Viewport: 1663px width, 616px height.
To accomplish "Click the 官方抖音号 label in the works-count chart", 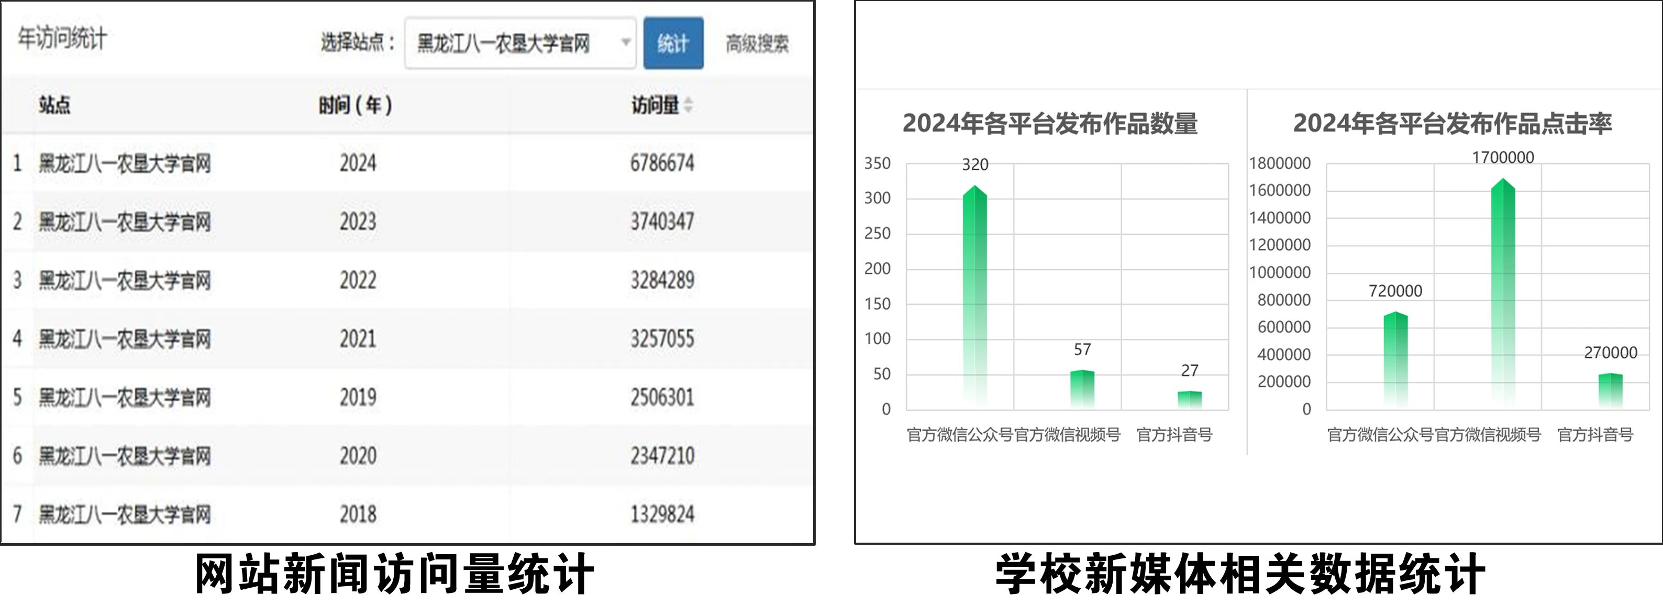I will pyautogui.click(x=1174, y=435).
